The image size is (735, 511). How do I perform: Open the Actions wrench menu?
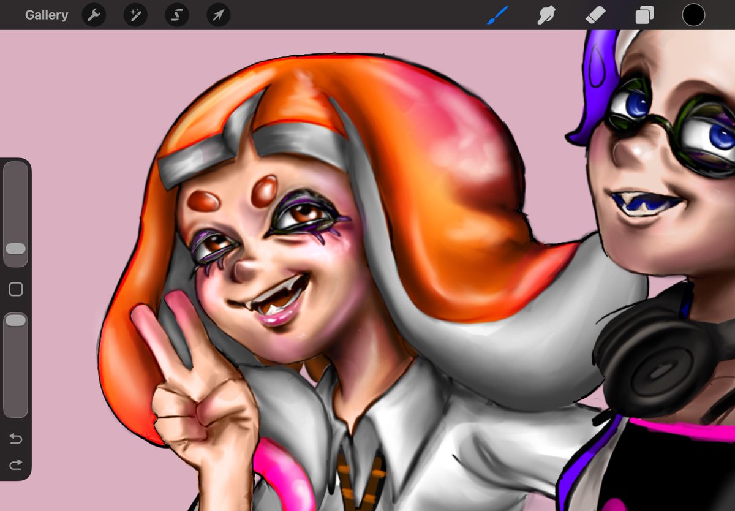pyautogui.click(x=94, y=15)
